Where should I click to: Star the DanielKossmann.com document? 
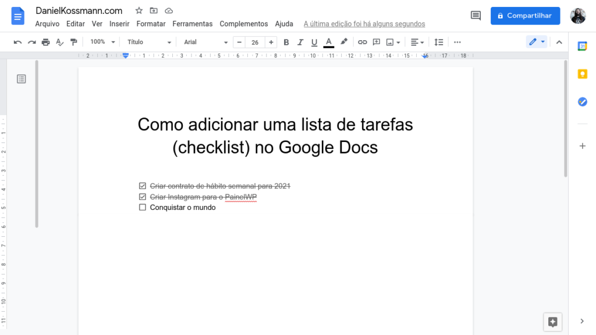coord(139,10)
